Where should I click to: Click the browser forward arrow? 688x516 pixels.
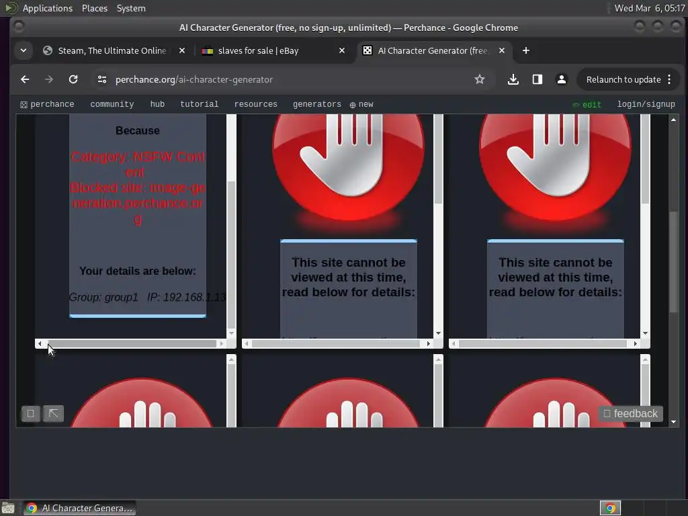pyautogui.click(x=48, y=79)
